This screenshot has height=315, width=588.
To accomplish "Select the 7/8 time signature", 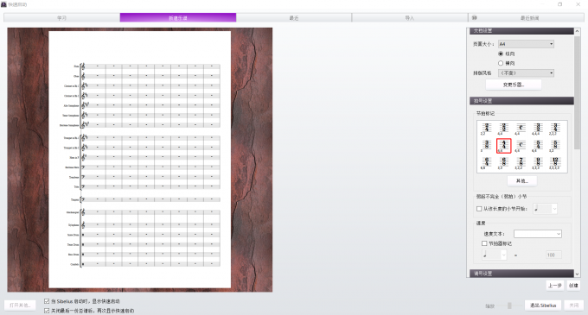I will (521, 163).
